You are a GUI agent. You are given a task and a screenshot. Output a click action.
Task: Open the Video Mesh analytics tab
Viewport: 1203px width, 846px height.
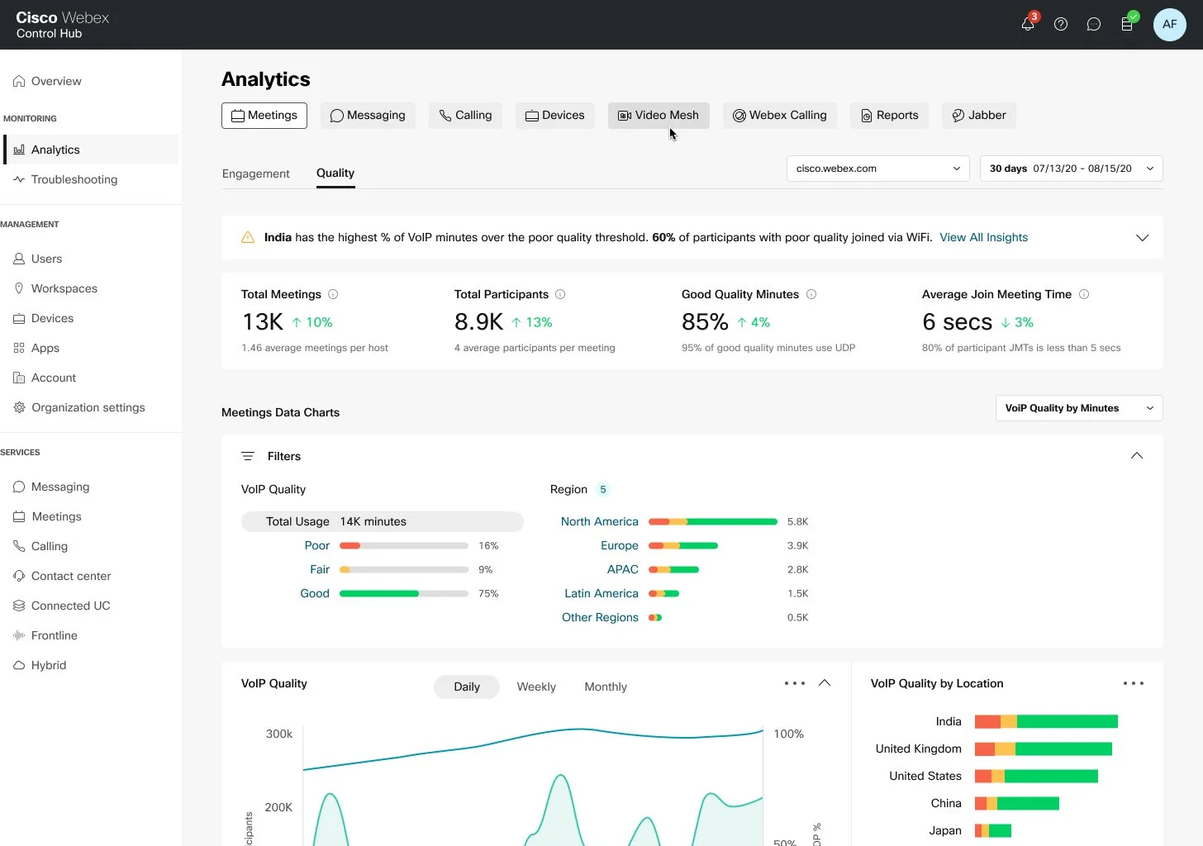click(659, 116)
